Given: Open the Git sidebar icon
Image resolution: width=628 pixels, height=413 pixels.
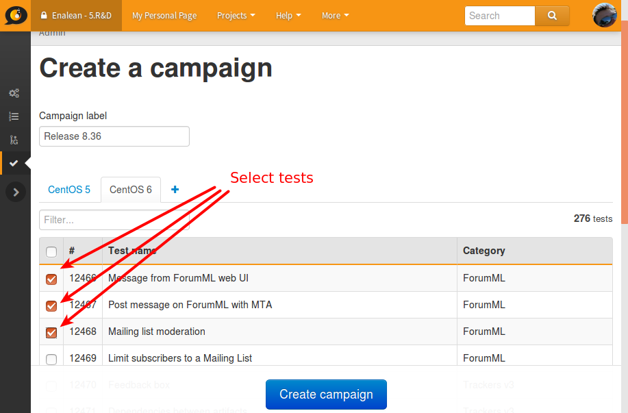Looking at the screenshot, I should click(14, 140).
